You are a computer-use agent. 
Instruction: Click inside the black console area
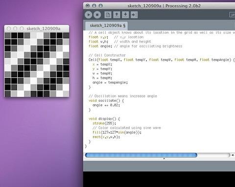(x=159, y=179)
